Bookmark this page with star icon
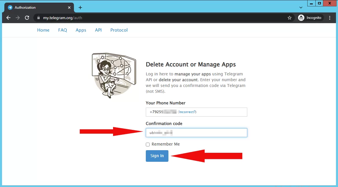338x187 pixels. pyautogui.click(x=289, y=18)
